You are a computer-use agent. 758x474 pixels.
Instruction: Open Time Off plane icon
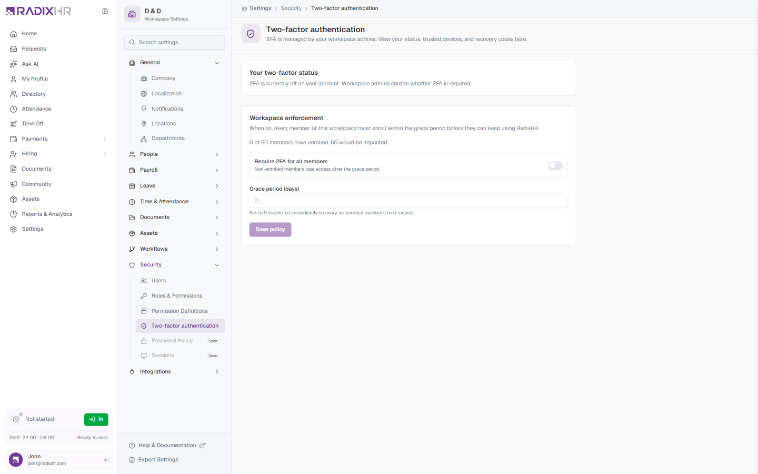14,124
